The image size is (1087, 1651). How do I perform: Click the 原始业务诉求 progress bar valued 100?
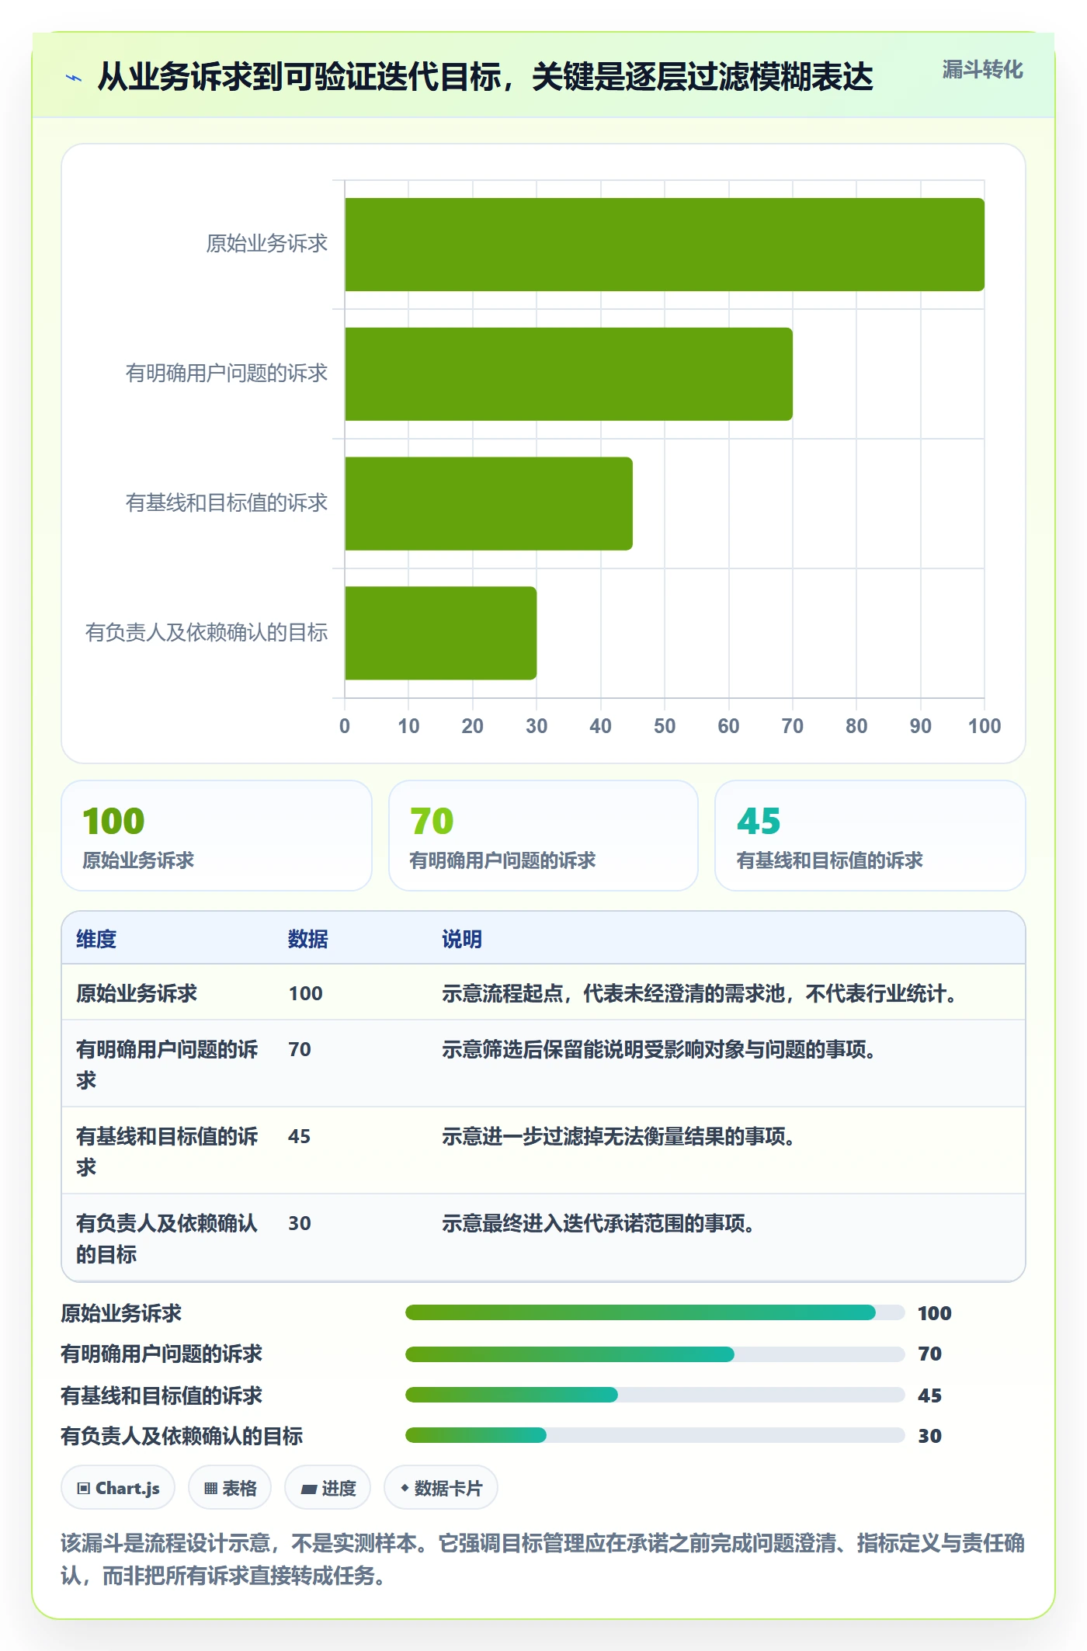coord(655,1312)
